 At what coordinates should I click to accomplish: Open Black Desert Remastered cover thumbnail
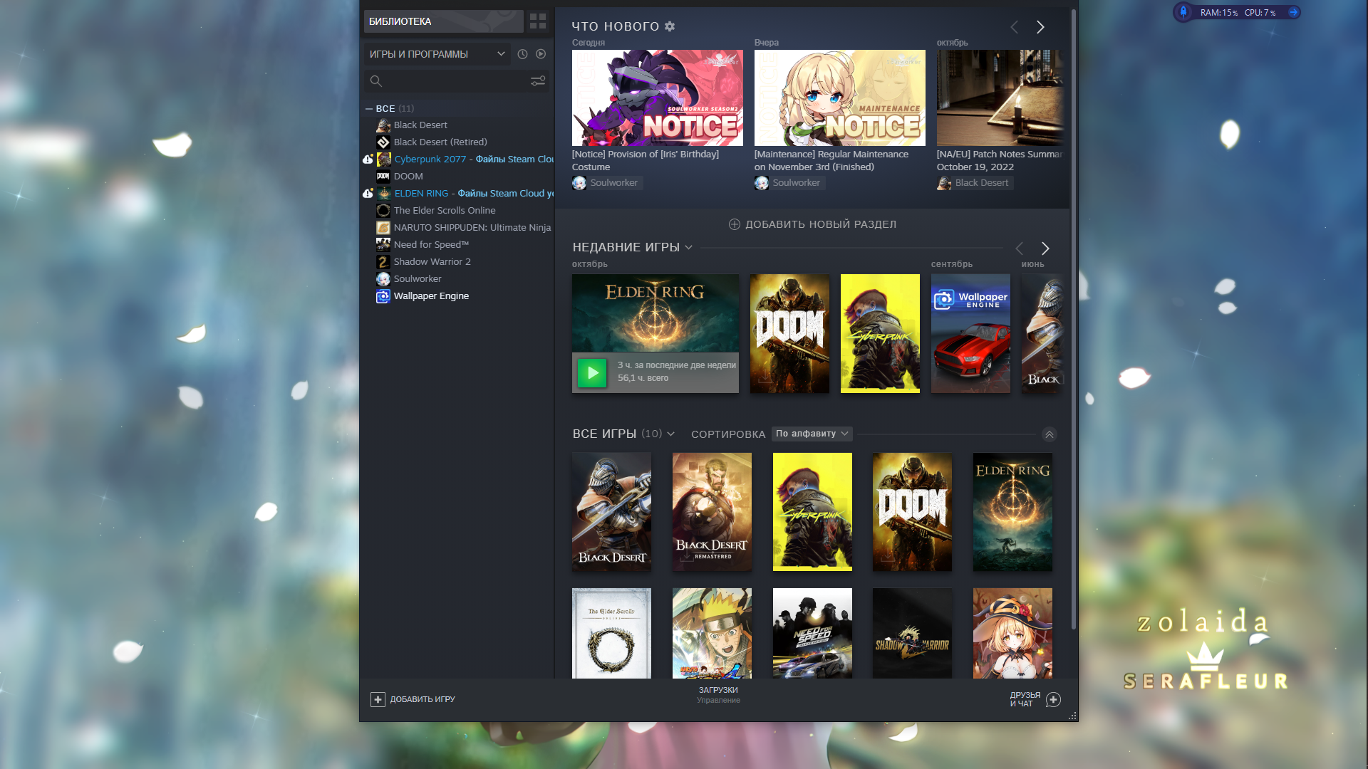point(712,511)
